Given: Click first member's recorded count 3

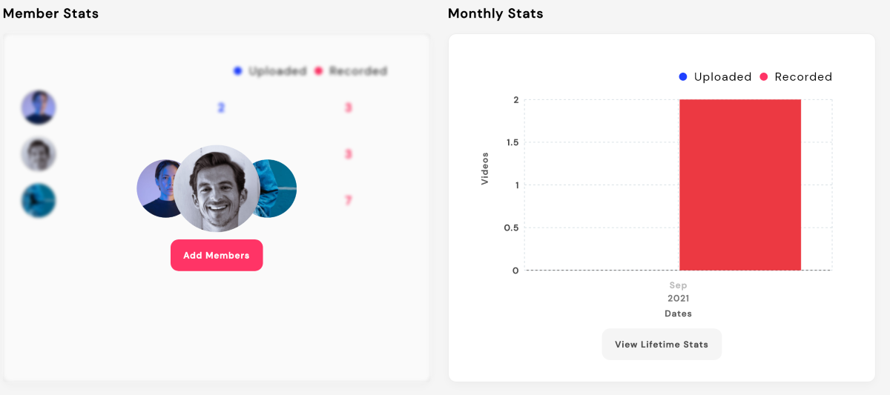Looking at the screenshot, I should tap(348, 108).
